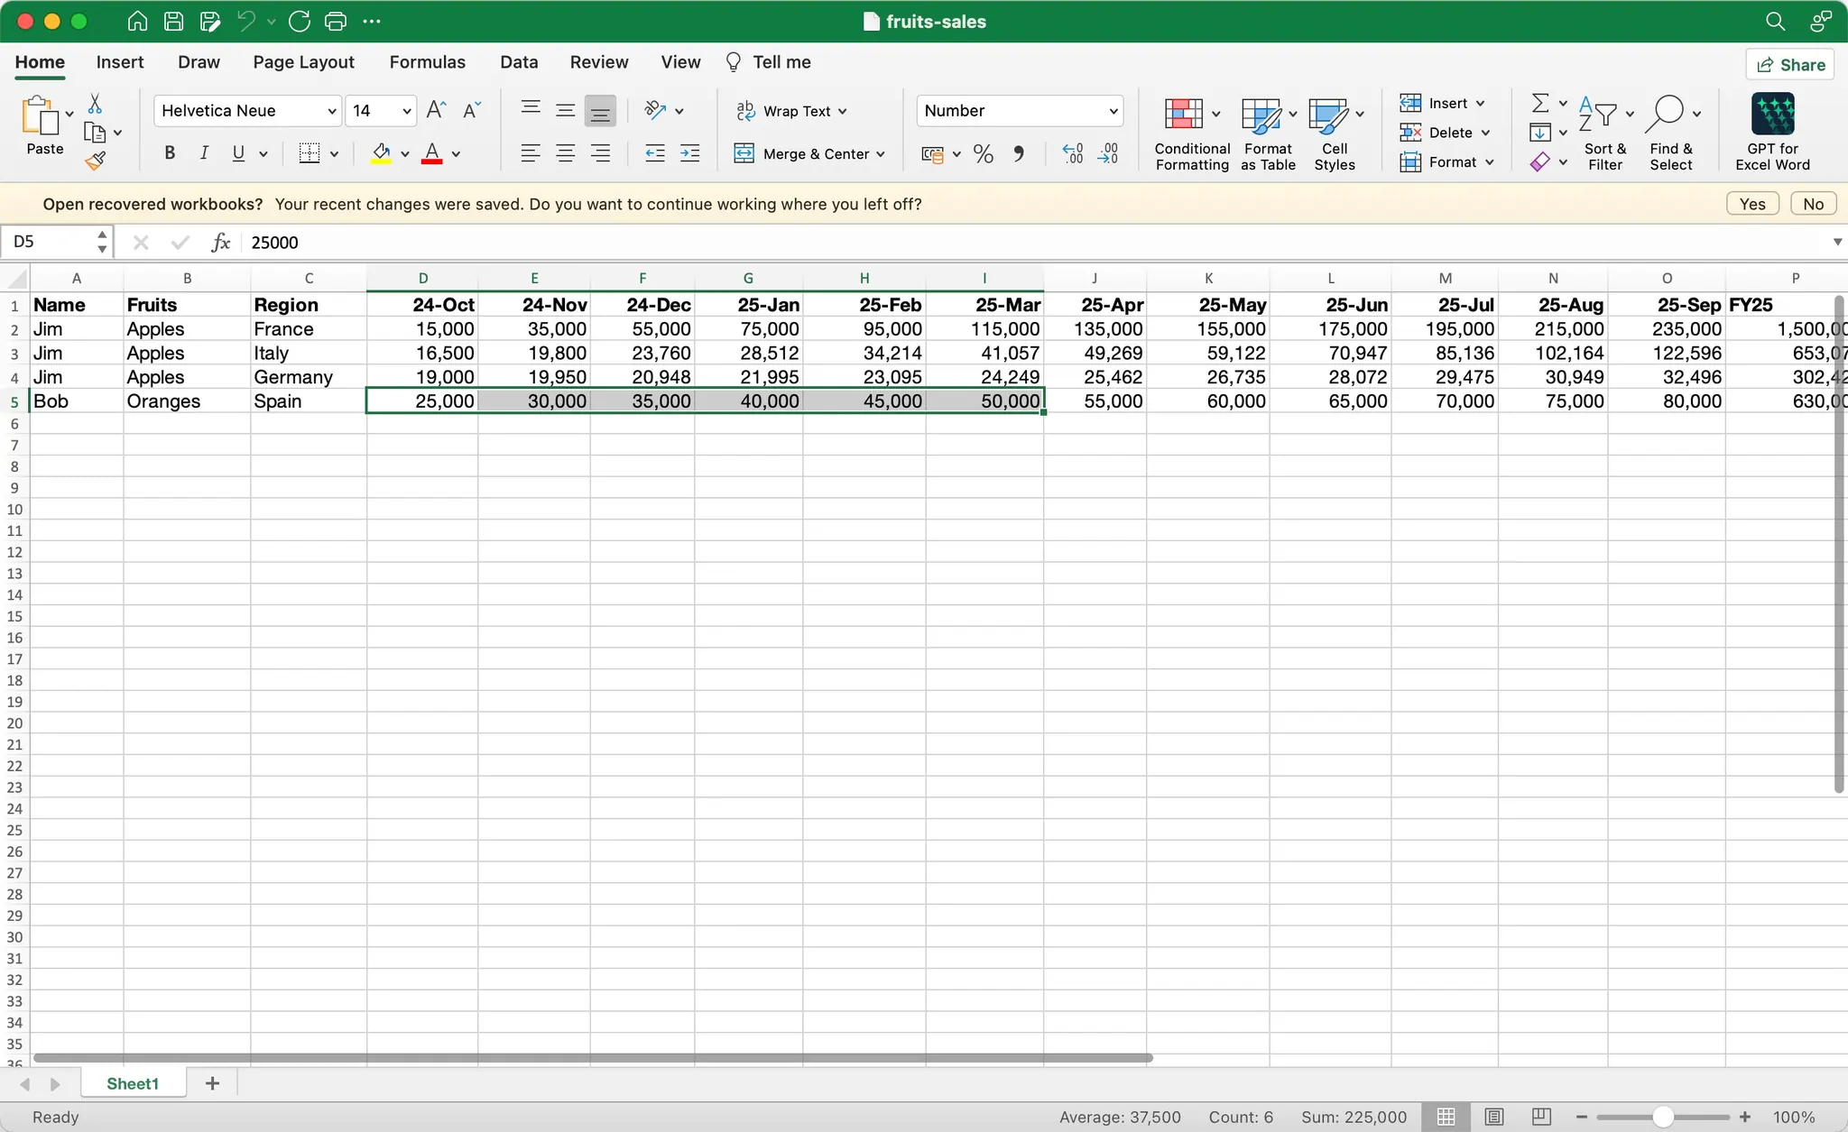The width and height of the screenshot is (1848, 1132).
Task: Toggle bold formatting
Action: click(168, 152)
